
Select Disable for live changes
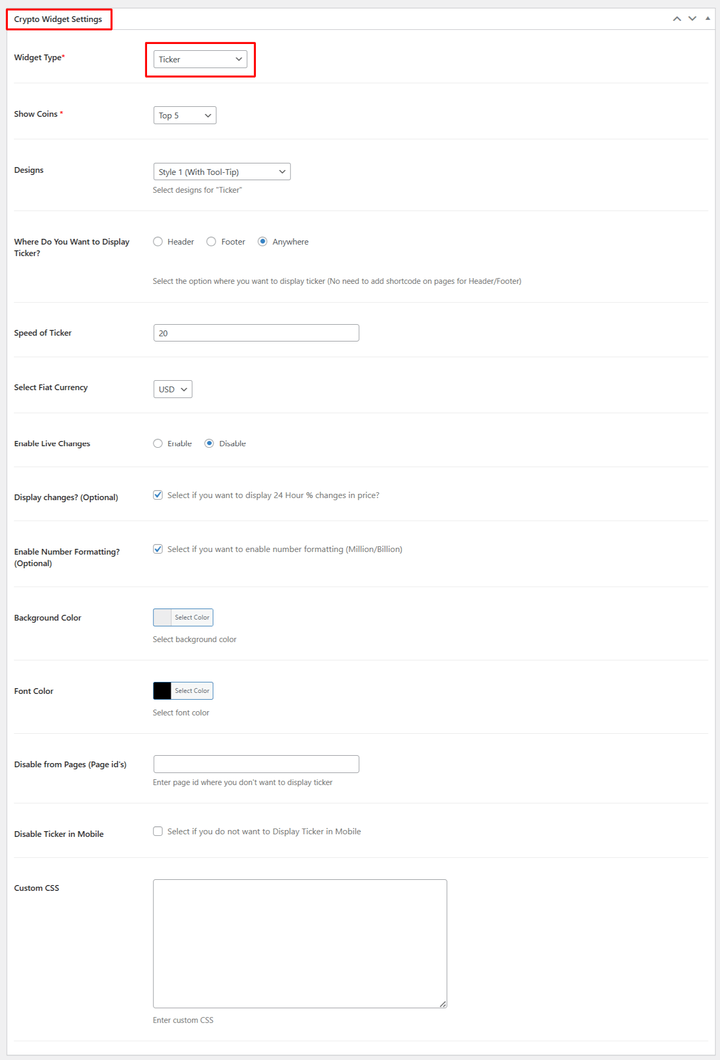[x=209, y=444]
